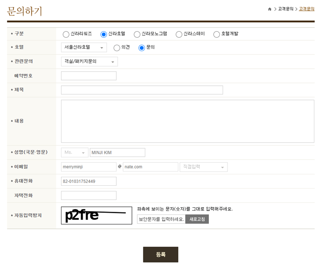
Task: Click the 자택전화 row label
Action: (x=24, y=195)
